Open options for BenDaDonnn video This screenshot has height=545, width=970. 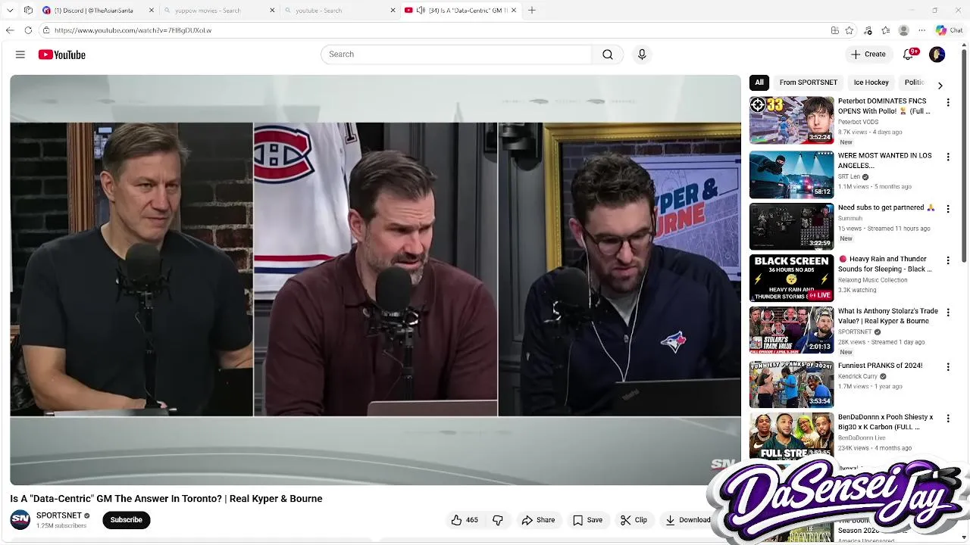tap(947, 418)
